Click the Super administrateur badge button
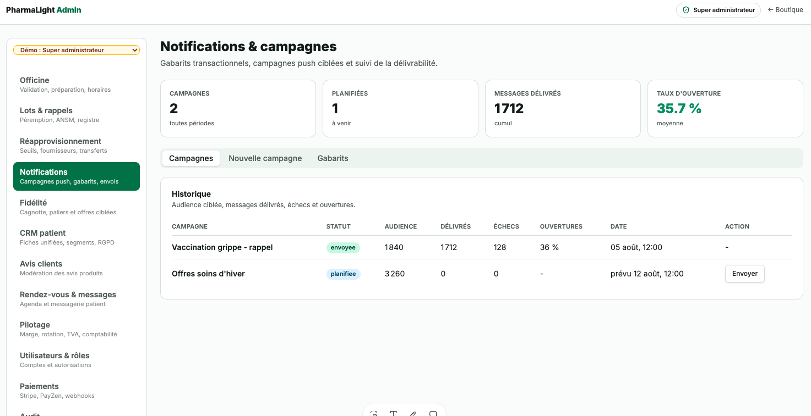The width and height of the screenshot is (811, 416). (x=719, y=10)
